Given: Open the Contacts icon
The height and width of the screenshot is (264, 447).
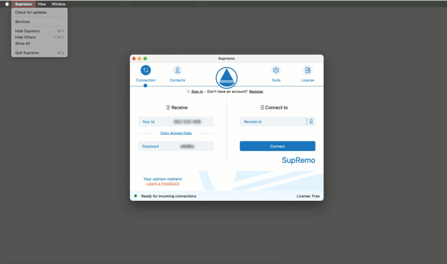Looking at the screenshot, I should coord(177,70).
